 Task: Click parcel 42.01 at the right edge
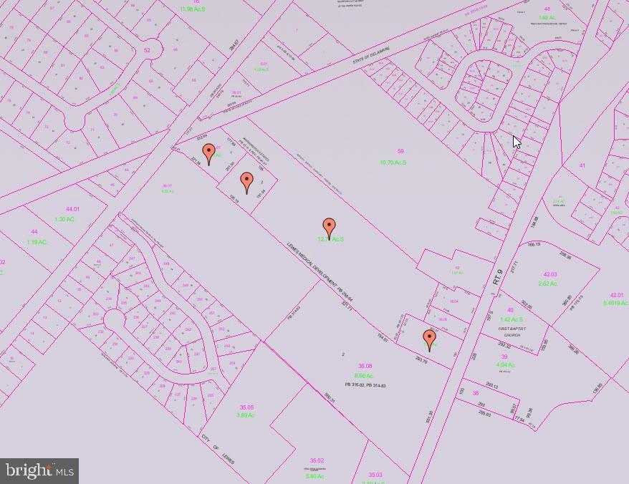pos(616,299)
